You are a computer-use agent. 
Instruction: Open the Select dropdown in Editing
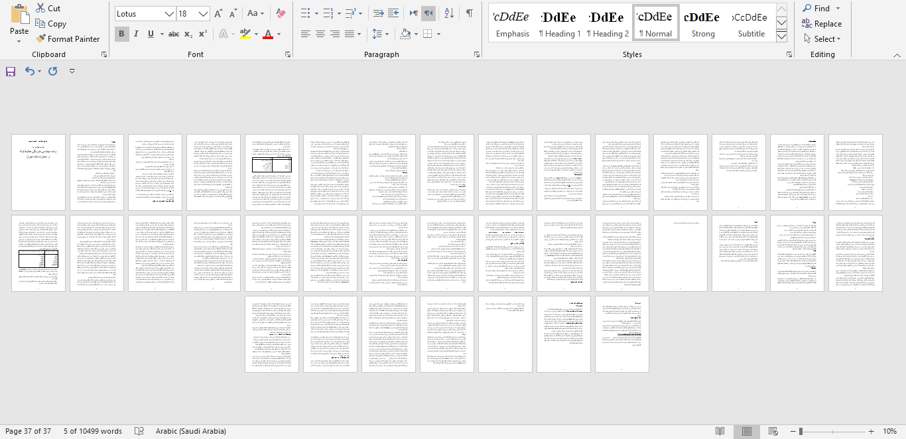[822, 39]
